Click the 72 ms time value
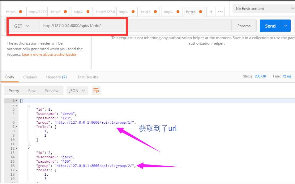Screen dimensions: 295x184 tap(287, 76)
